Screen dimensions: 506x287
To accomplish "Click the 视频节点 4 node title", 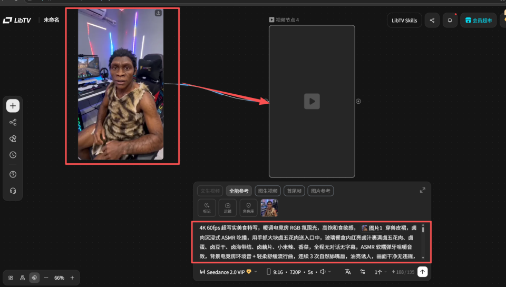I will tap(284, 20).
